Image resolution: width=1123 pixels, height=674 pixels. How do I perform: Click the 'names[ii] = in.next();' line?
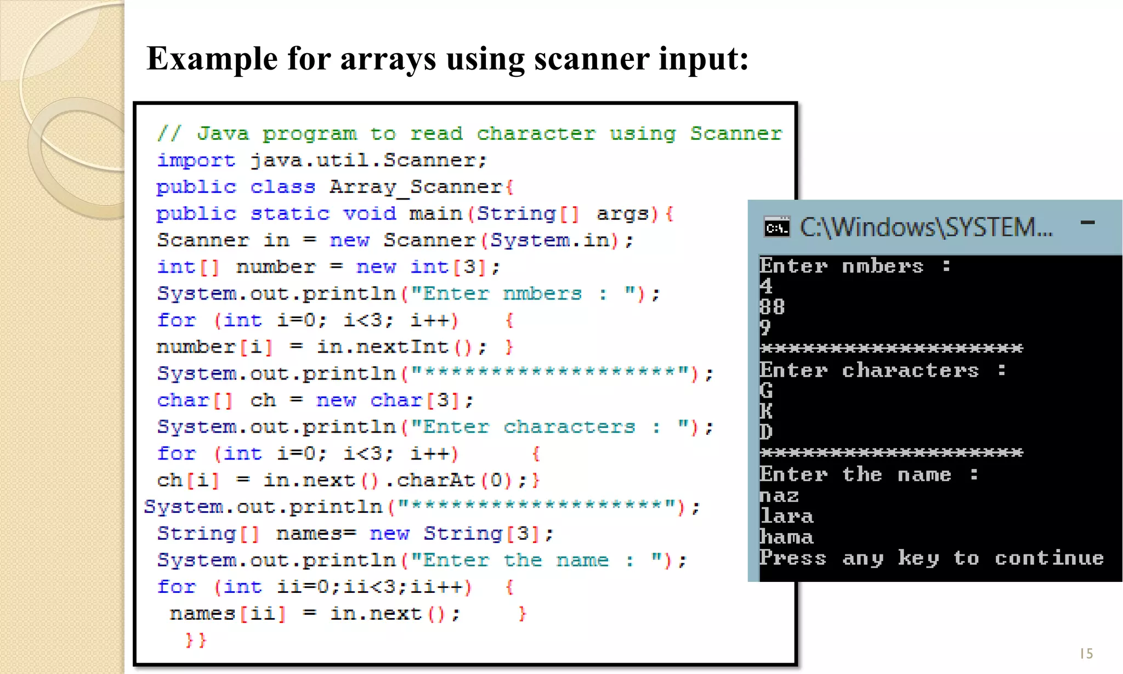(315, 614)
